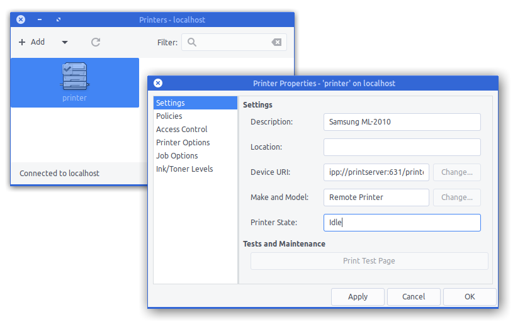Restore the Printers window size
525x334 pixels.
pos(59,19)
